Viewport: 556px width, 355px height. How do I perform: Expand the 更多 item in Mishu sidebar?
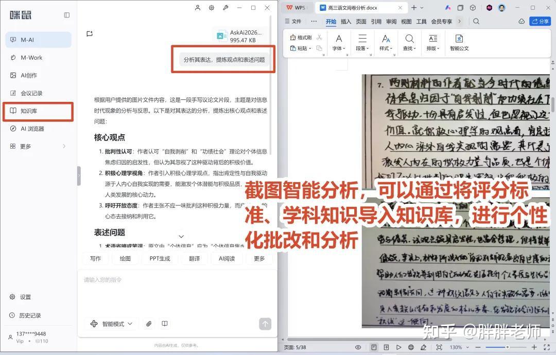[x=38, y=146]
